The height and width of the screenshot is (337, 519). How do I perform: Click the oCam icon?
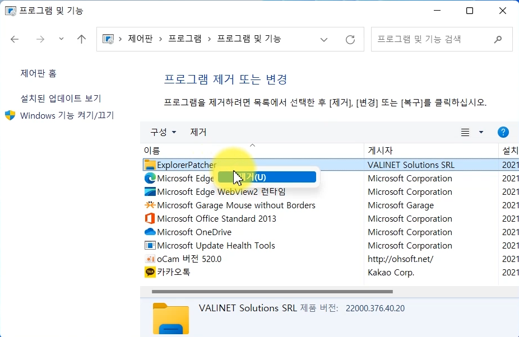[x=150, y=259]
